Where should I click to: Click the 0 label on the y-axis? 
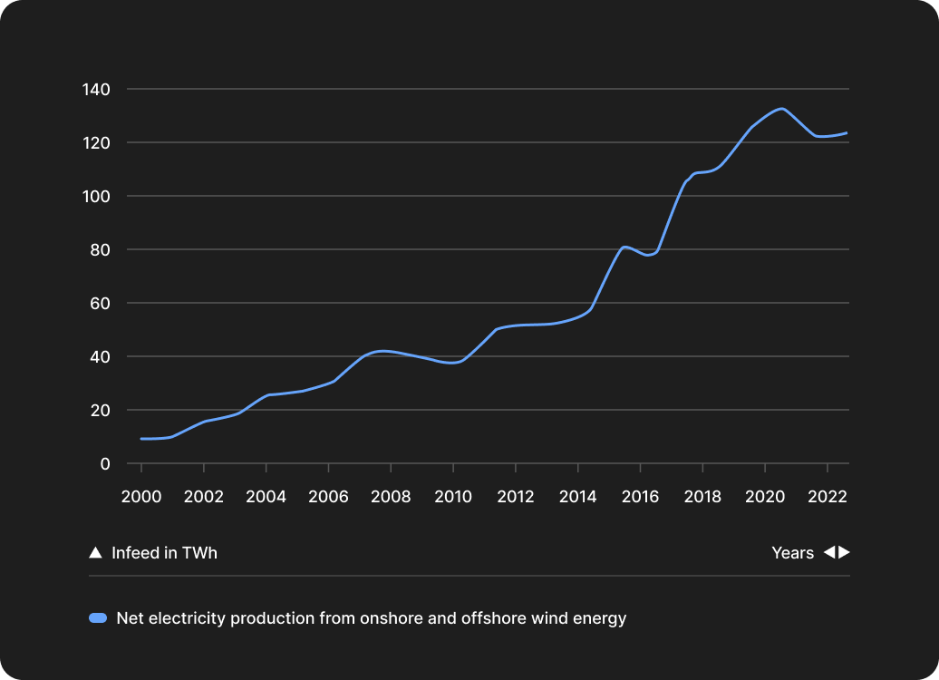[x=105, y=463]
